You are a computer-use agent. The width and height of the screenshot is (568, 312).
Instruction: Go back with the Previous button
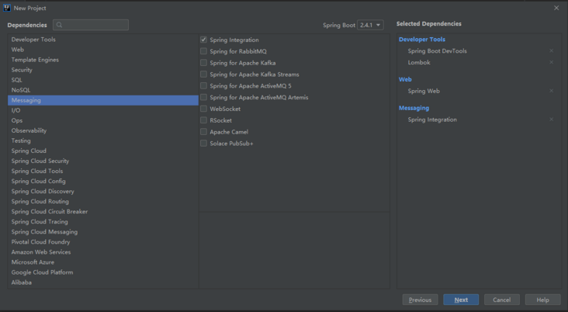(420, 300)
